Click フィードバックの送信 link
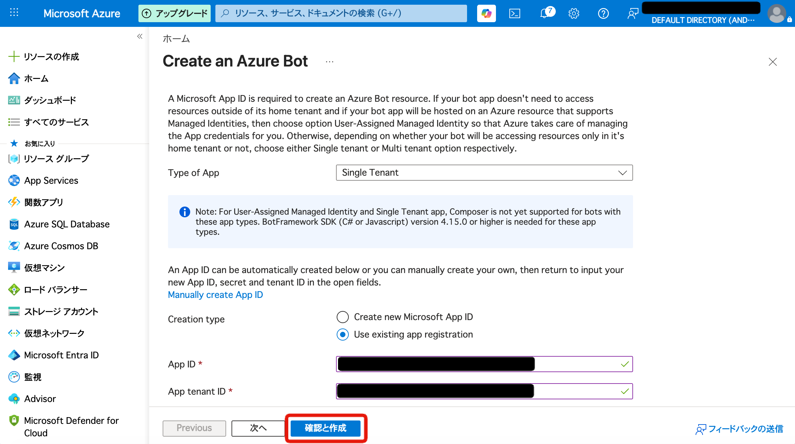Viewport: 795px width, 444px height. 740,429
